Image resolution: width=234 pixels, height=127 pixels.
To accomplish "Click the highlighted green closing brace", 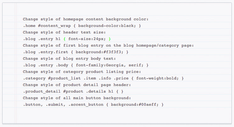I will 110,39.
